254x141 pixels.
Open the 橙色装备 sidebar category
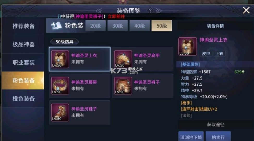[23, 99]
